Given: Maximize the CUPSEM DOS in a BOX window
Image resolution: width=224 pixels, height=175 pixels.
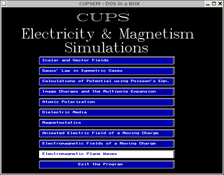Looking at the screenshot, I should click(x=214, y=4).
